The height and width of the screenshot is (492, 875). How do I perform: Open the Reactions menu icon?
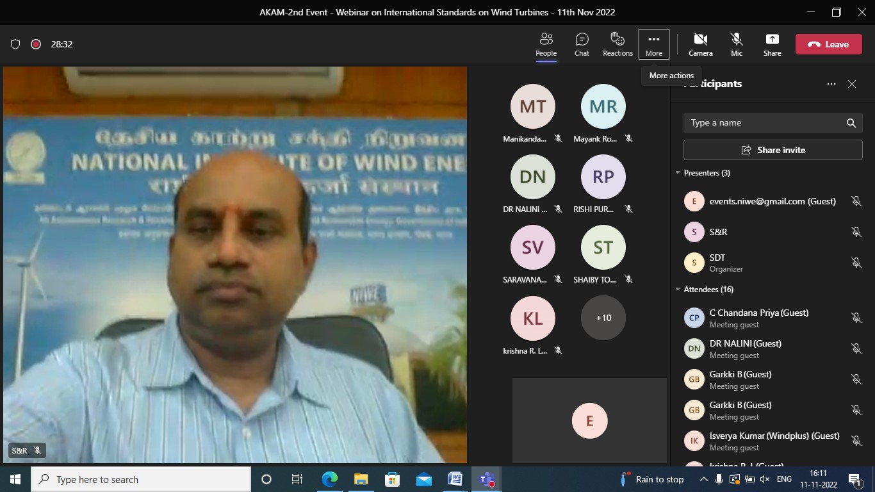pyautogui.click(x=617, y=44)
